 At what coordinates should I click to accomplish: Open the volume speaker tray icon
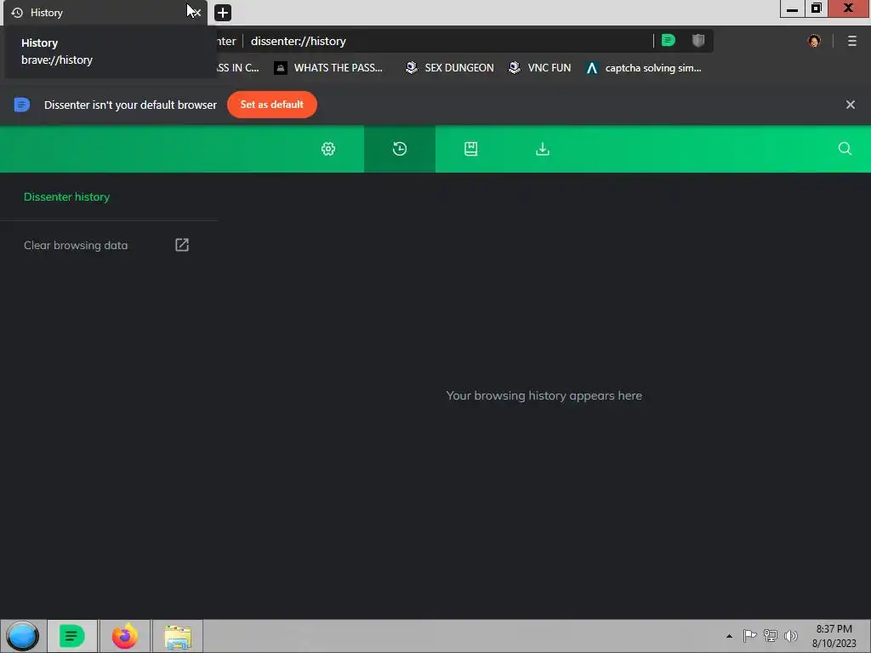pyautogui.click(x=791, y=636)
